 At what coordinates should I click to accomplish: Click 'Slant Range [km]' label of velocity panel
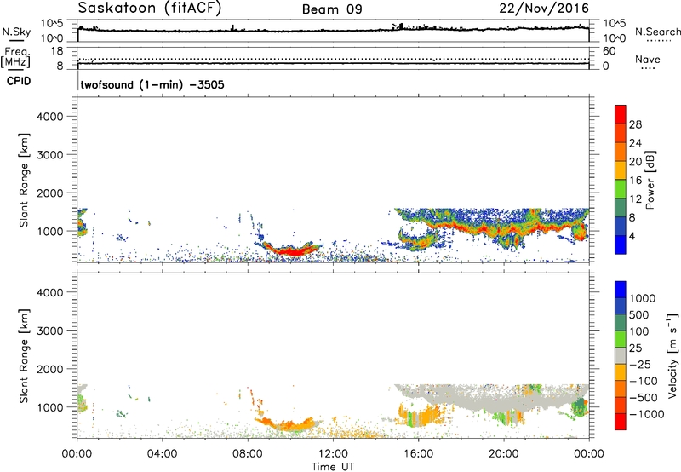pyautogui.click(x=24, y=355)
